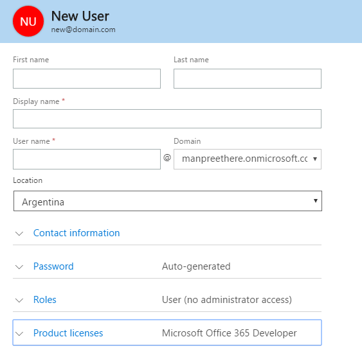Click the Last name input field
Viewport: 362px width, 355px height.
(248, 78)
